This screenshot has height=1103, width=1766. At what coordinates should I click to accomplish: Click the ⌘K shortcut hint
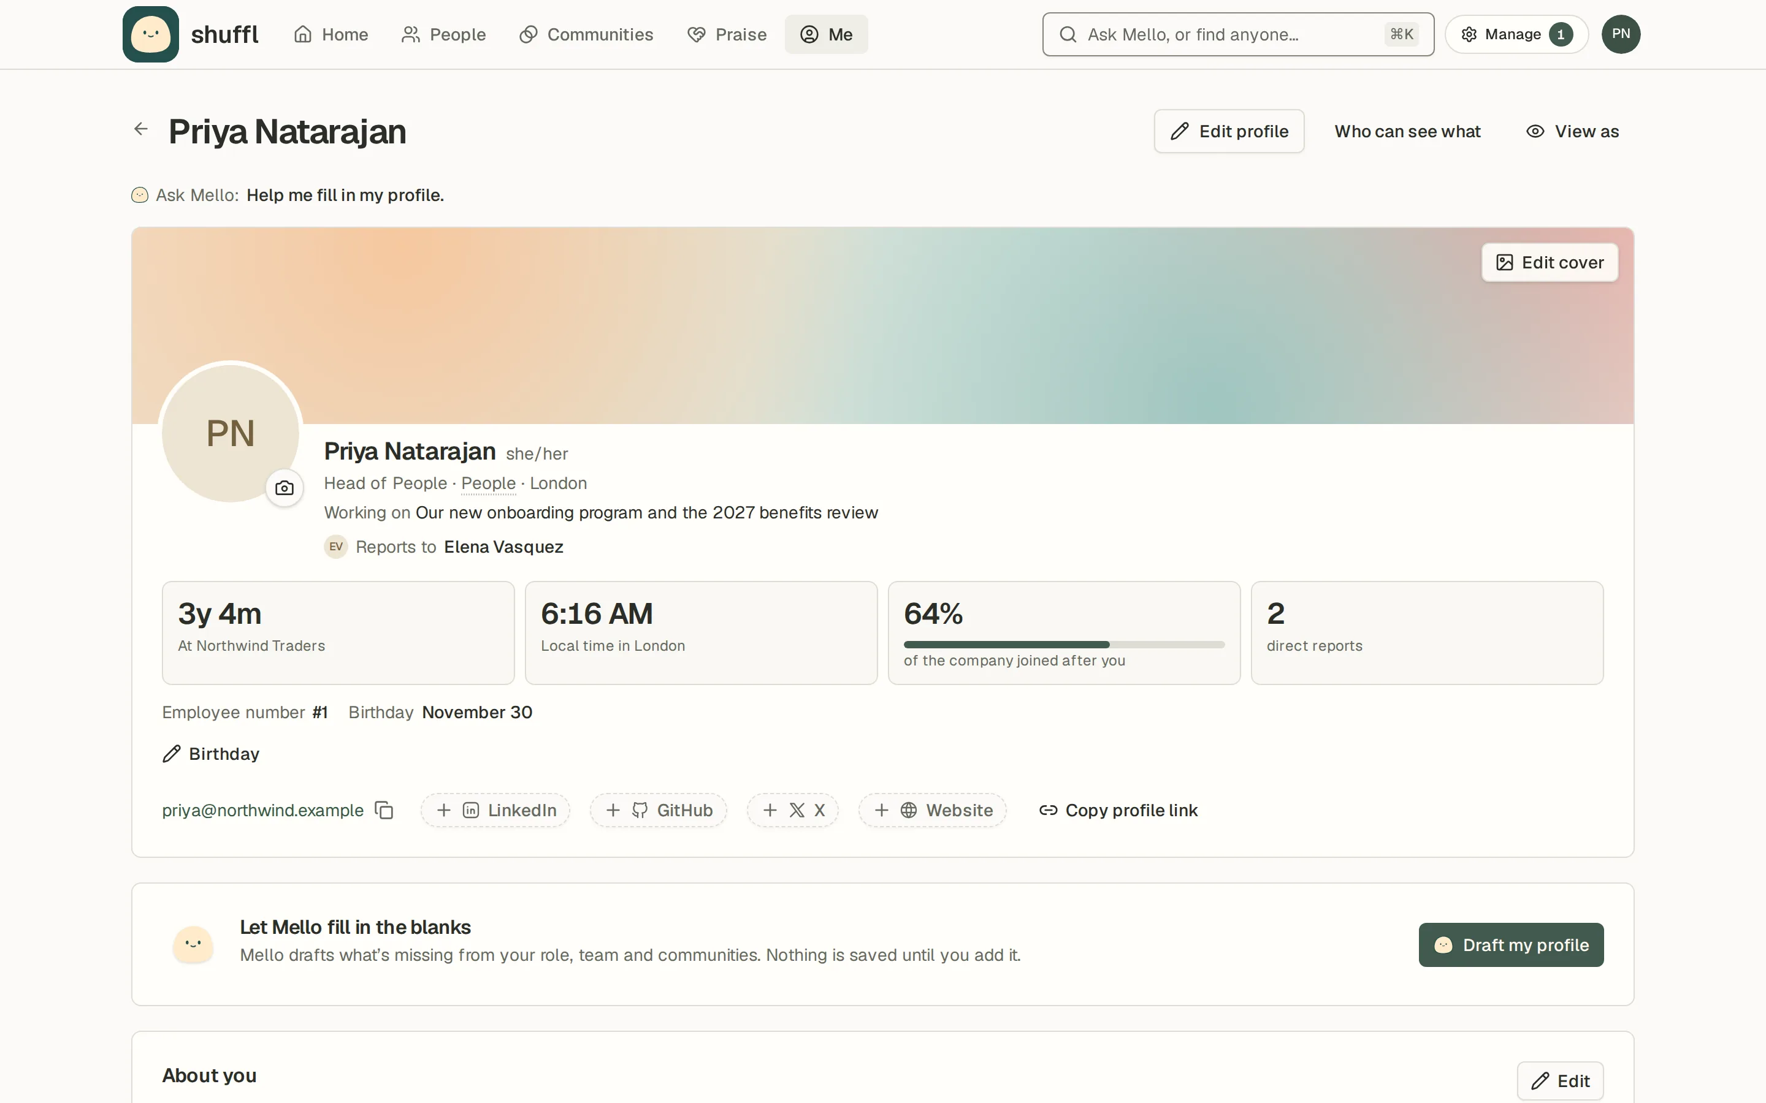1401,34
